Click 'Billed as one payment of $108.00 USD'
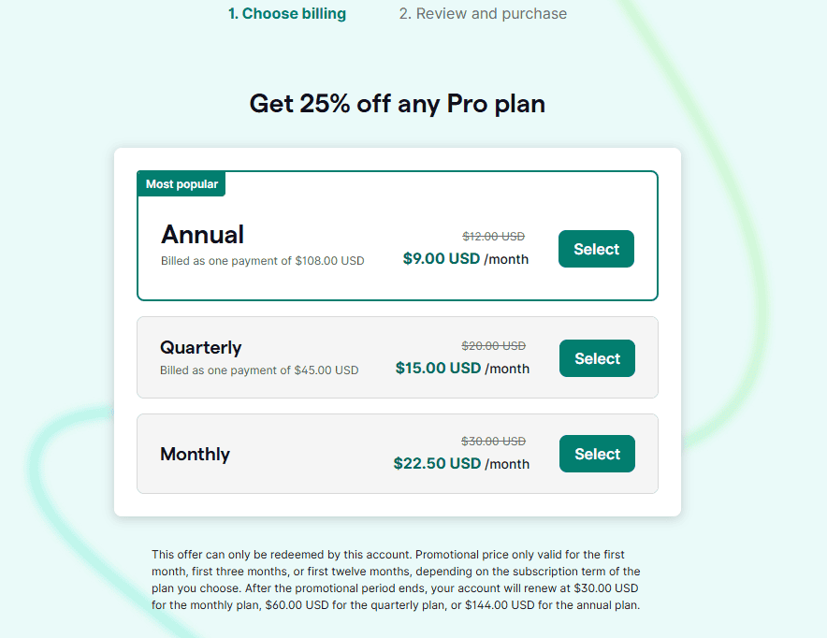This screenshot has width=827, height=638. pyautogui.click(x=262, y=260)
